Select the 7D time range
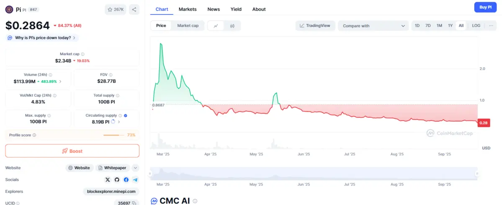502x205 pixels. [428, 26]
